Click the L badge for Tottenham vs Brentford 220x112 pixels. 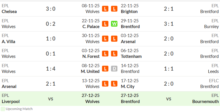114,54
